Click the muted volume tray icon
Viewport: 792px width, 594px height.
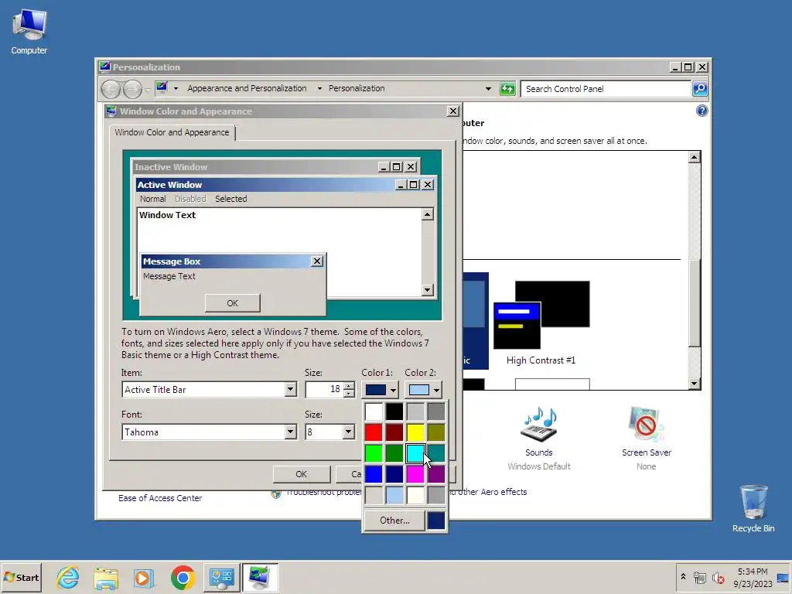point(718,577)
